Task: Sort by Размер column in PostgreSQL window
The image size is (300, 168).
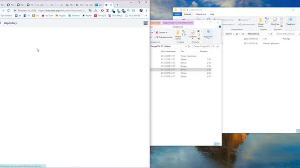Action: pyautogui.click(x=204, y=51)
